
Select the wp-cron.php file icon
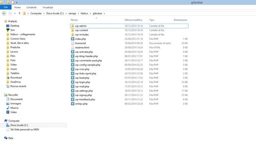click(x=73, y=69)
